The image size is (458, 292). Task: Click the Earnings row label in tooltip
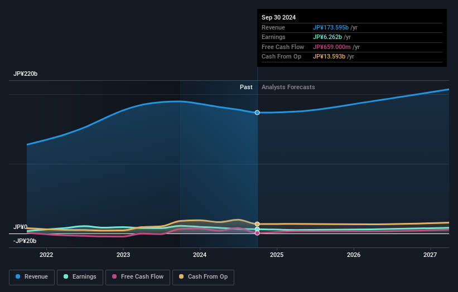[x=274, y=37]
